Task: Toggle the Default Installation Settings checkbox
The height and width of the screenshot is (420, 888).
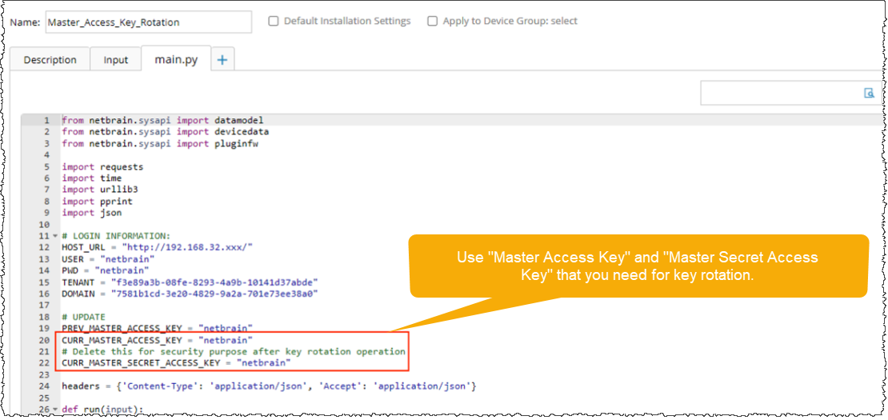Action: click(x=274, y=22)
